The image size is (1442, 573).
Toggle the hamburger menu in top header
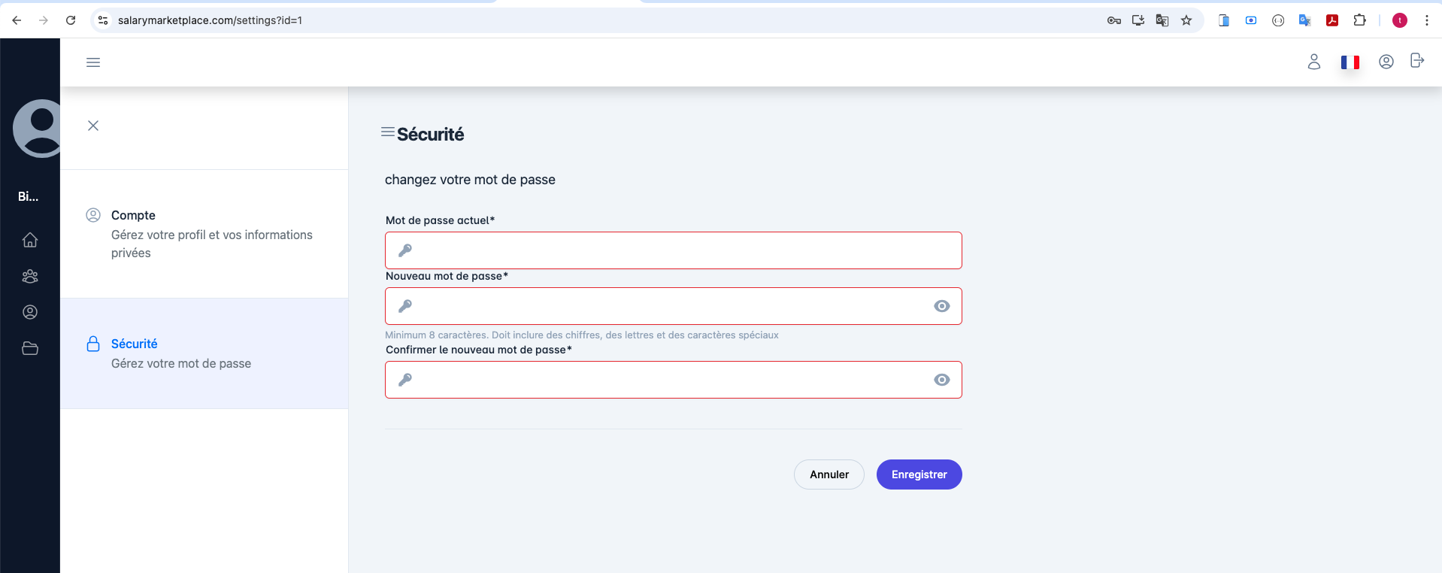pyautogui.click(x=93, y=62)
